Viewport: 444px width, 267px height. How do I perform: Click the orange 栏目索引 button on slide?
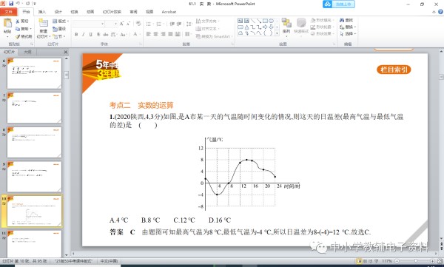click(394, 70)
